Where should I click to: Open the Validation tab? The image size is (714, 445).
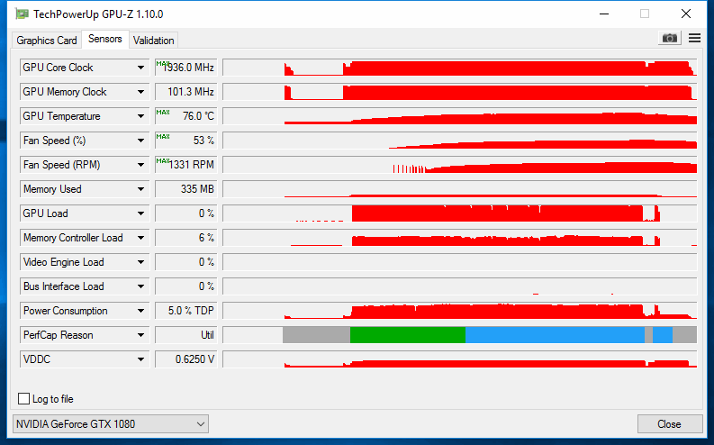coord(153,40)
